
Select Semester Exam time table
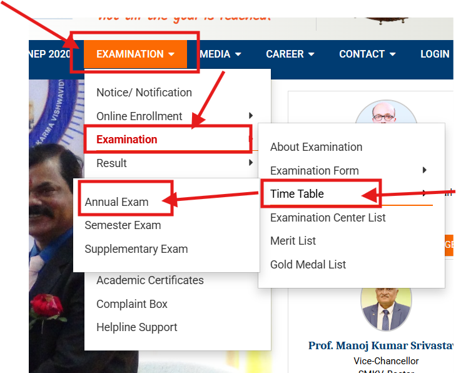pyautogui.click(x=123, y=225)
